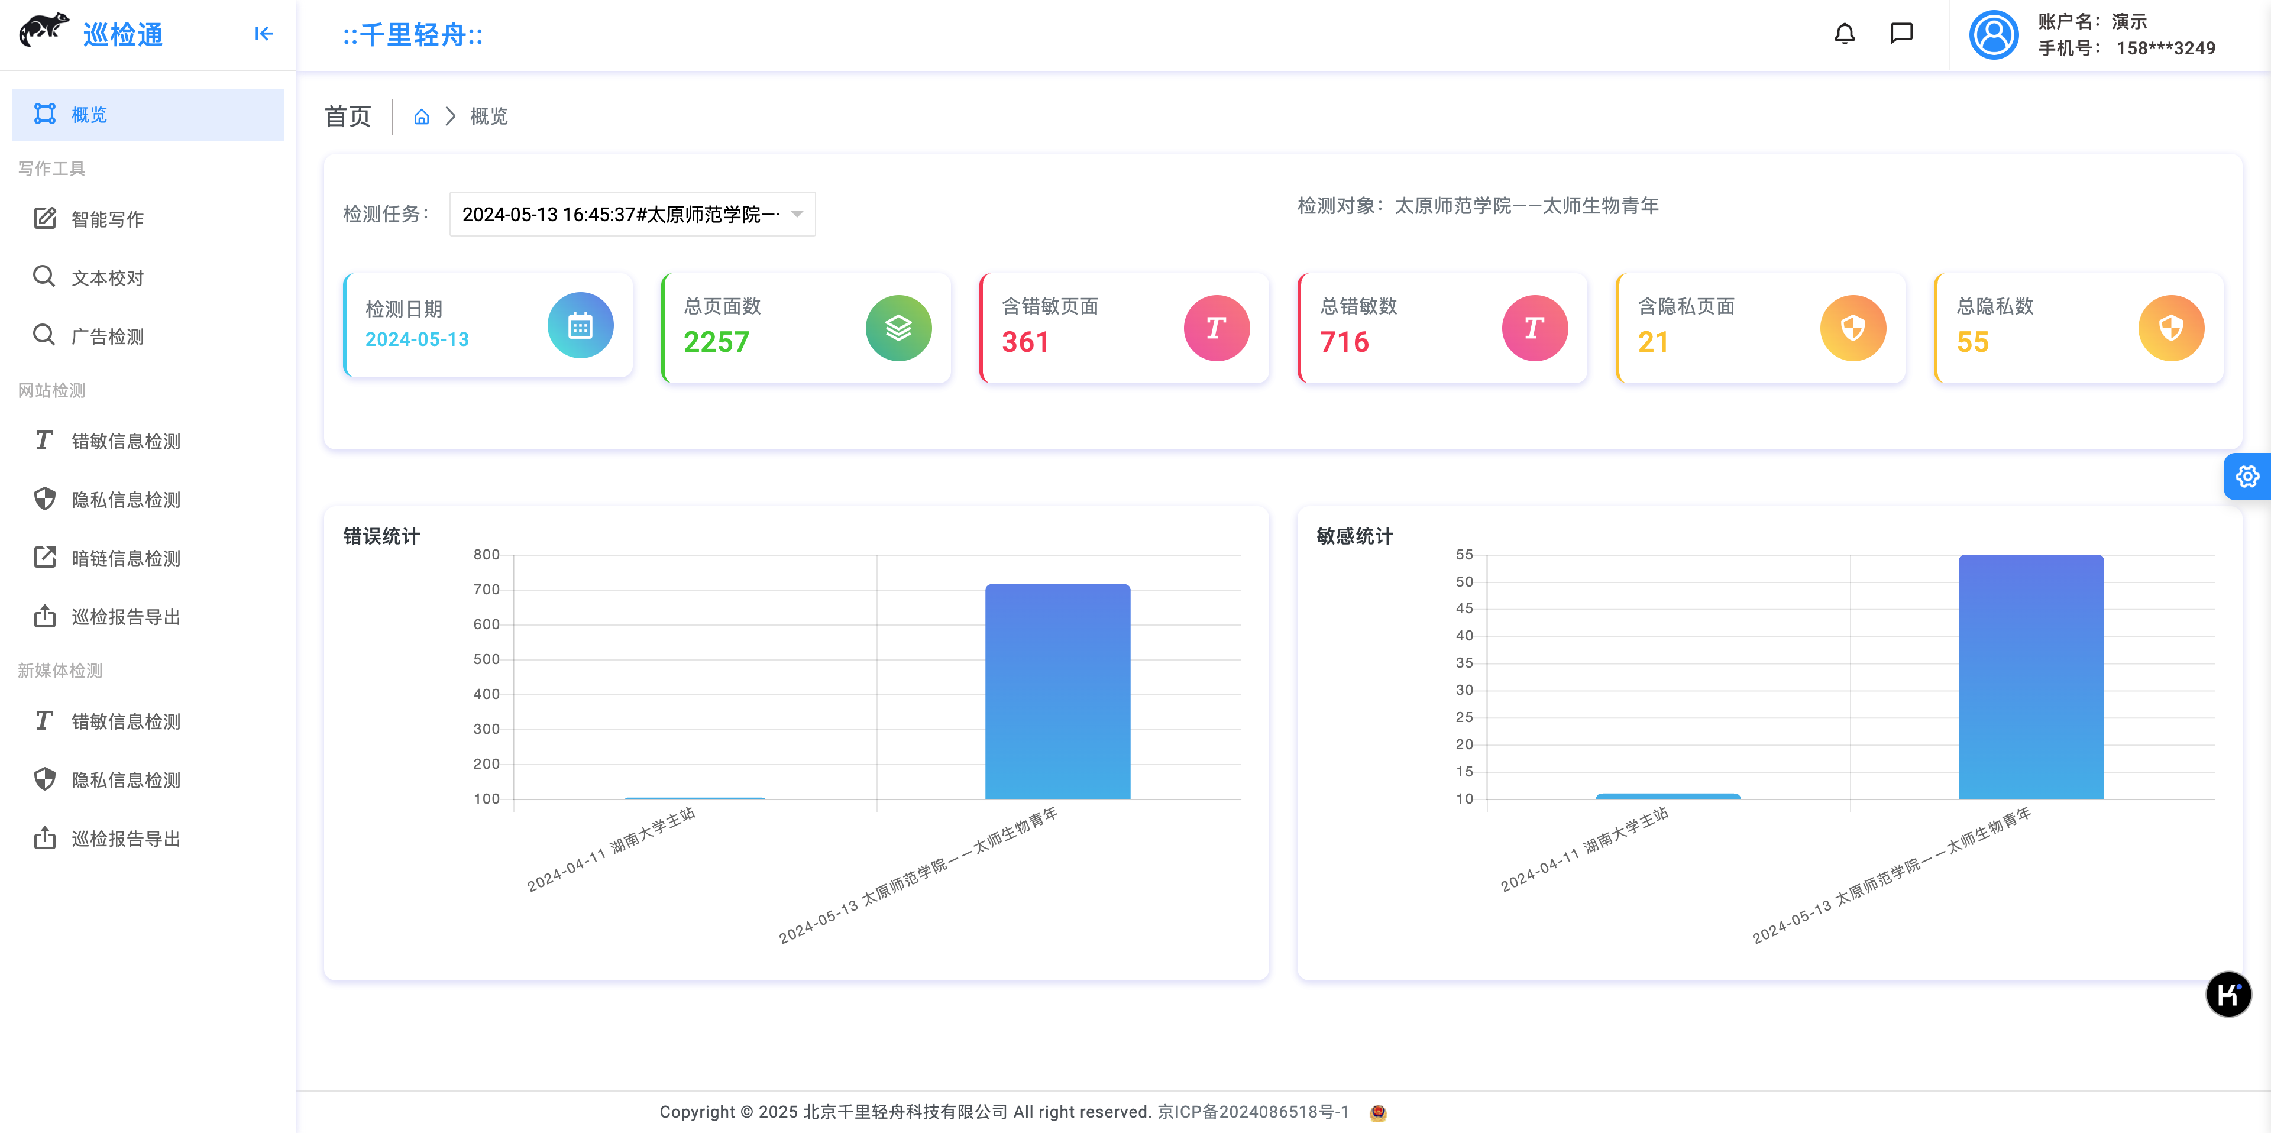Click the tall 太师生物青年 bar in 错误统计

coord(1057,691)
